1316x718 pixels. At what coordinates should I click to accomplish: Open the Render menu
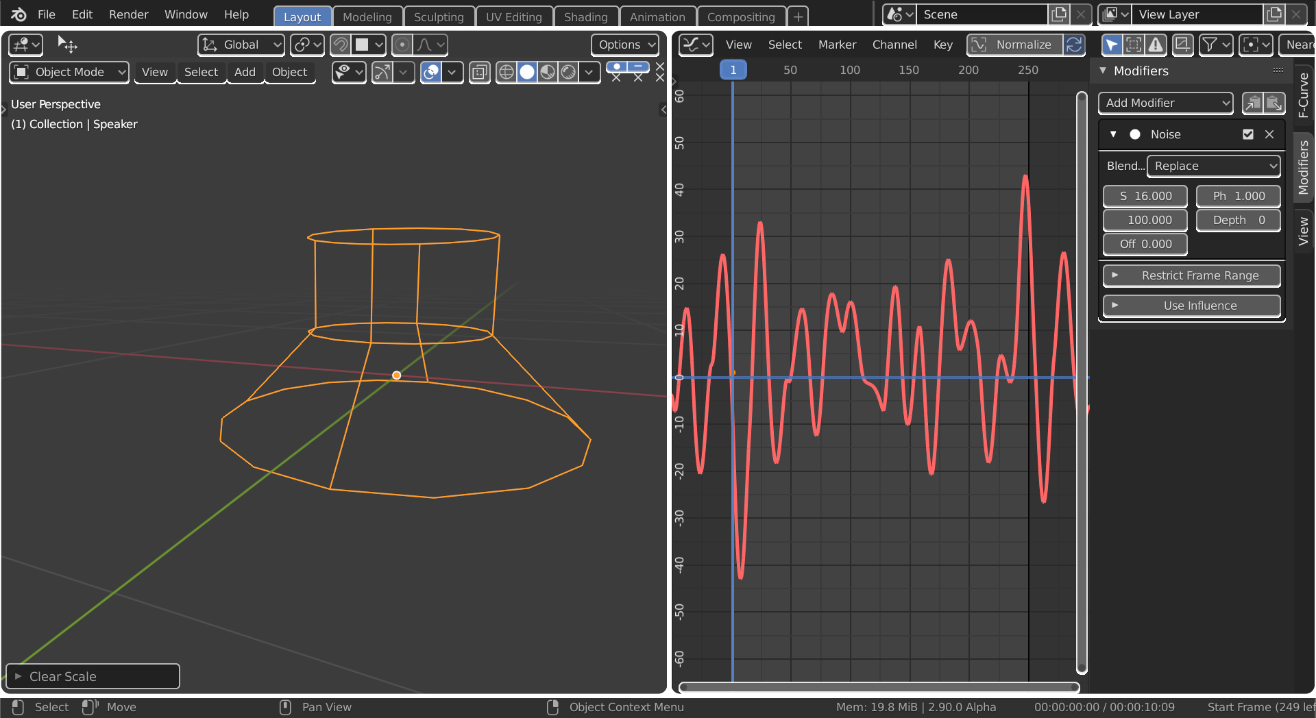point(128,14)
